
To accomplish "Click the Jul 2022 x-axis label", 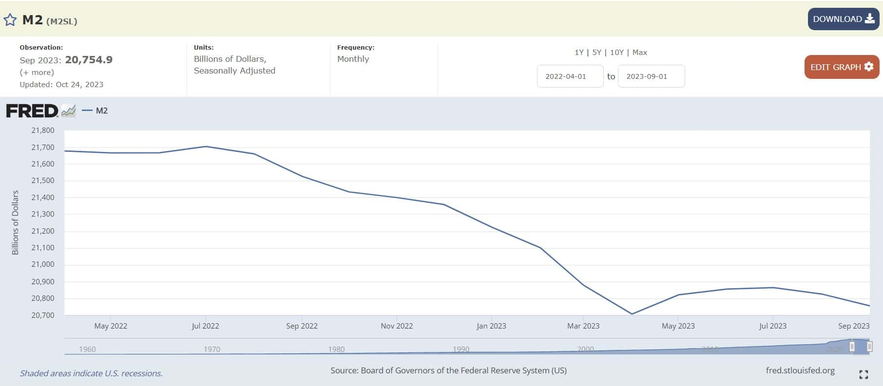I will tap(205, 326).
